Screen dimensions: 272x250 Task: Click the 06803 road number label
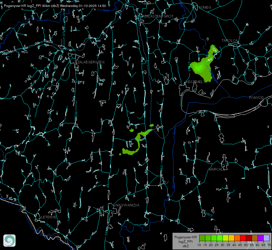(208, 214)
